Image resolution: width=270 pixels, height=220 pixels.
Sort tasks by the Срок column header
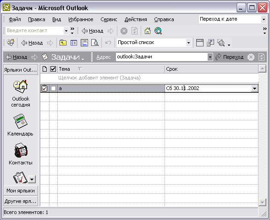coord(212,69)
